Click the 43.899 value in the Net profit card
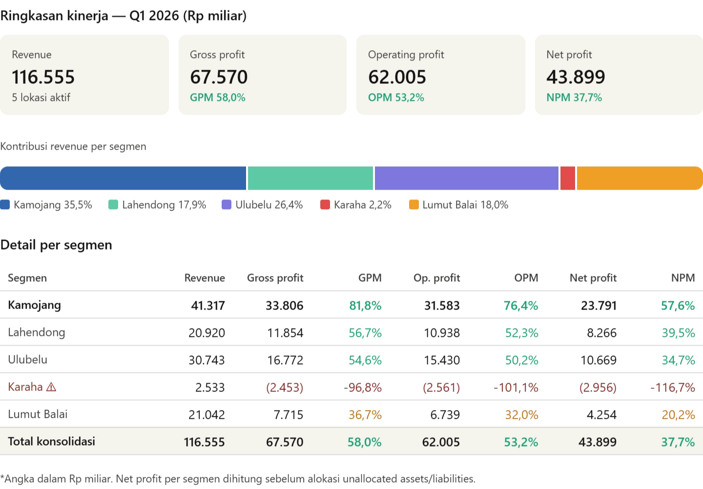This screenshot has width=703, height=489. click(576, 77)
